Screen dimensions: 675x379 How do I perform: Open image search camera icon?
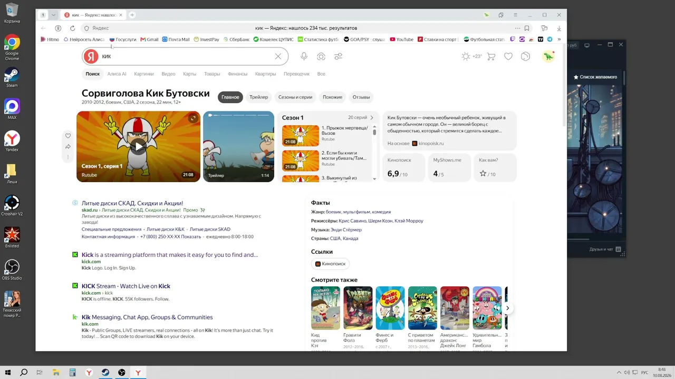point(321,56)
